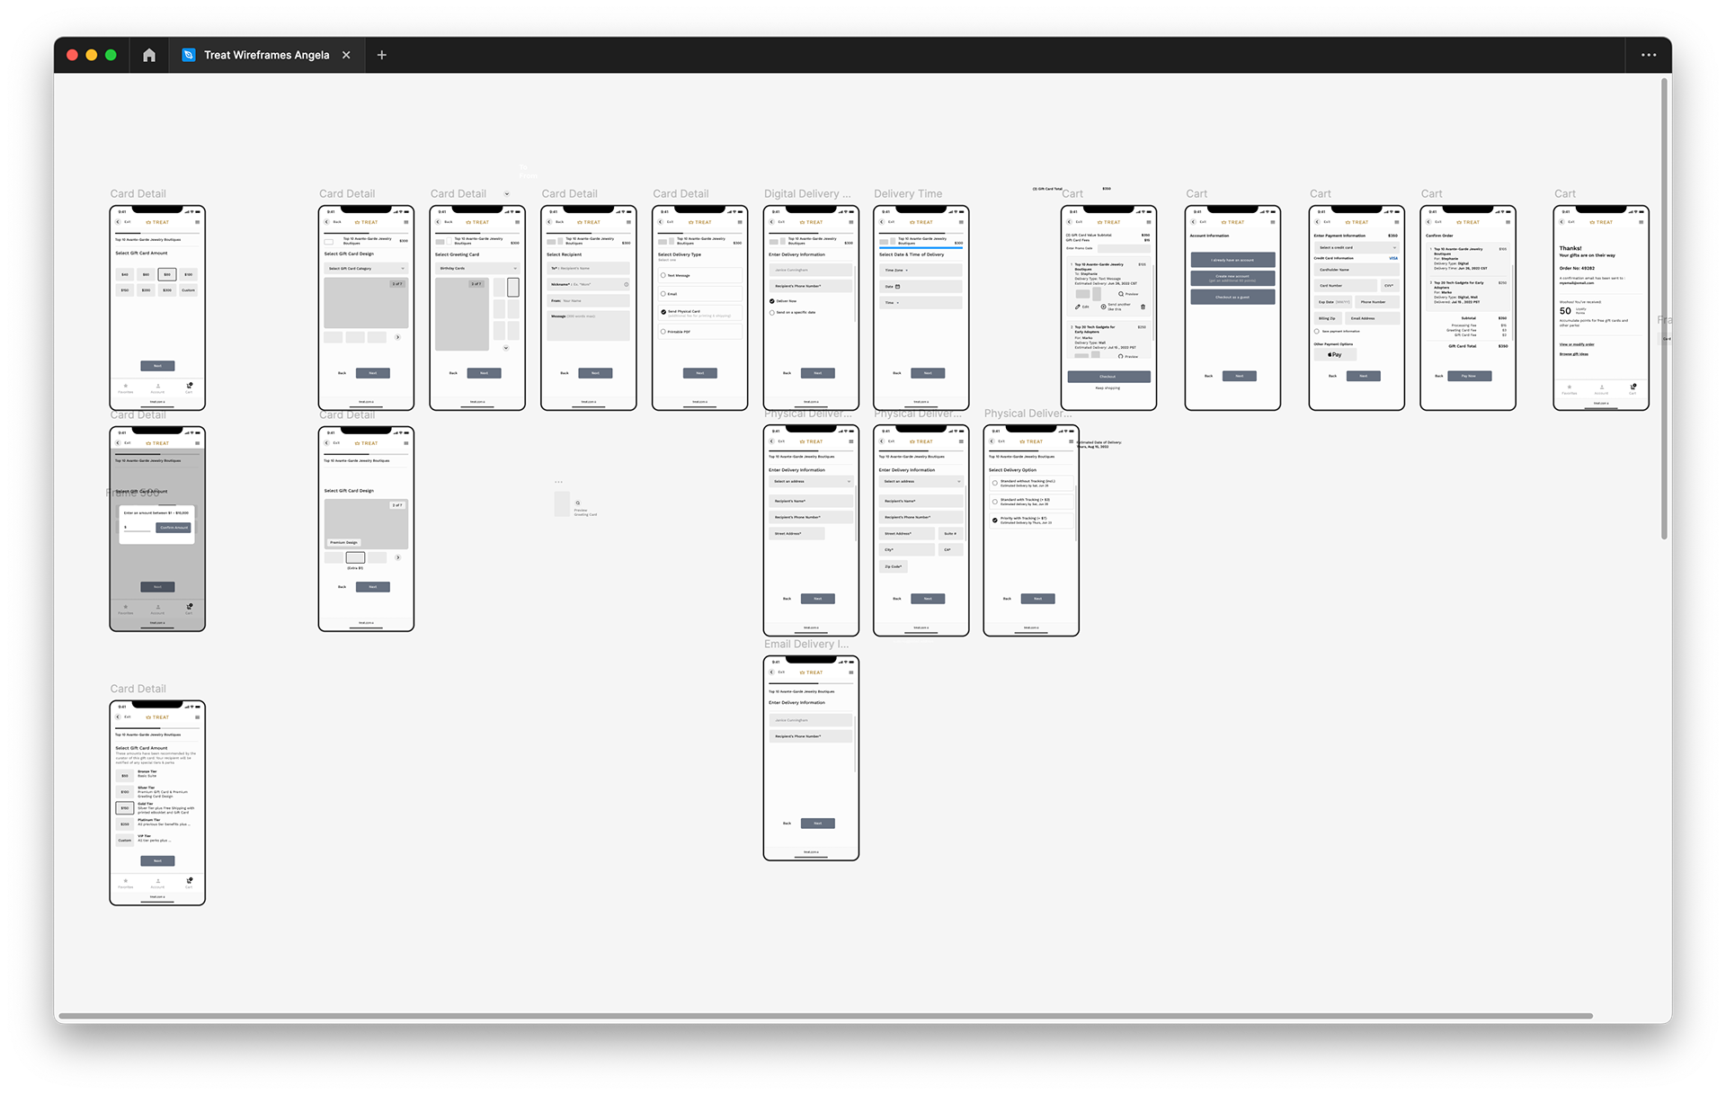Open a new tab with the plus icon

coord(382,55)
